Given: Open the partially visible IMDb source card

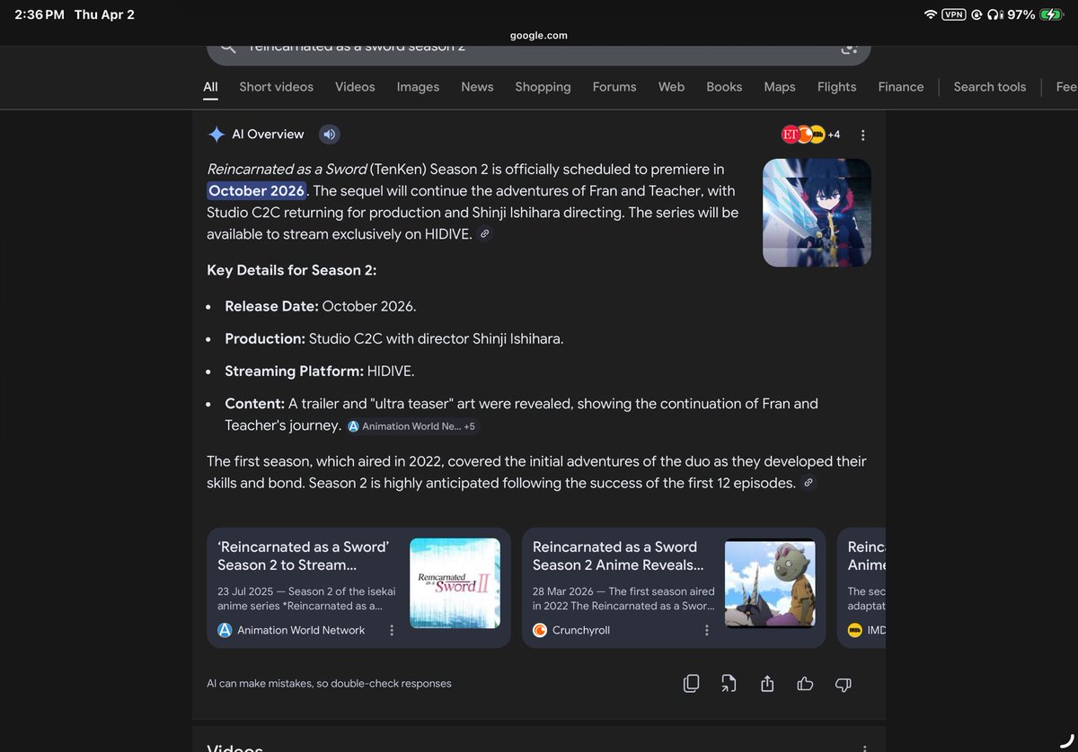Looking at the screenshot, I should coord(862,588).
